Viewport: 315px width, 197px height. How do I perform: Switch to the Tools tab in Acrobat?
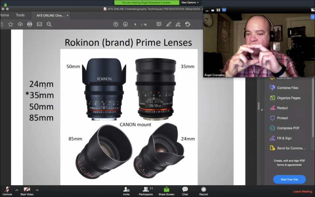point(20,15)
